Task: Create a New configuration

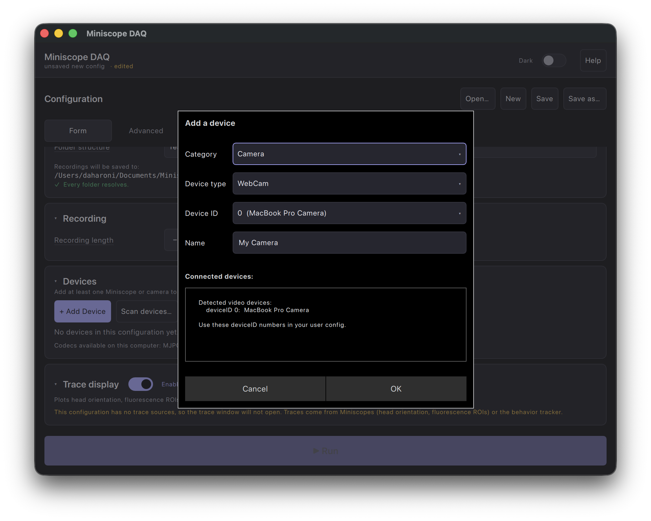Action: 513,99
